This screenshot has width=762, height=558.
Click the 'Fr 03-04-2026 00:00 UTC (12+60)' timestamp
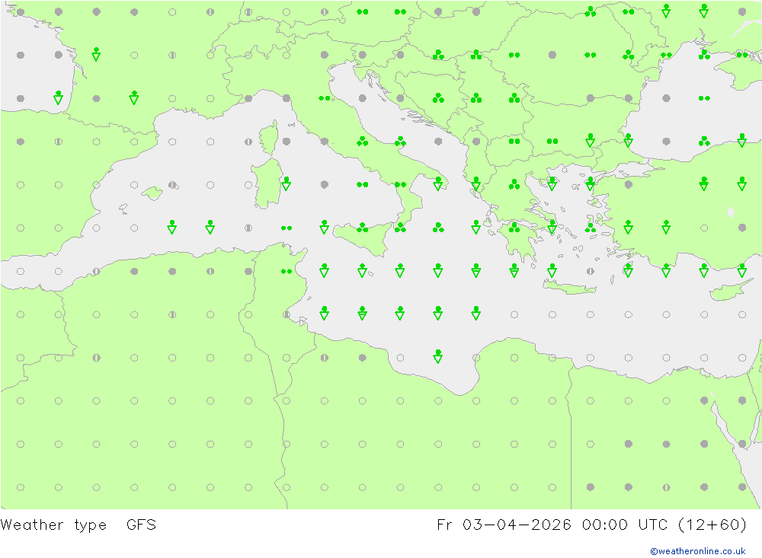[x=592, y=525]
